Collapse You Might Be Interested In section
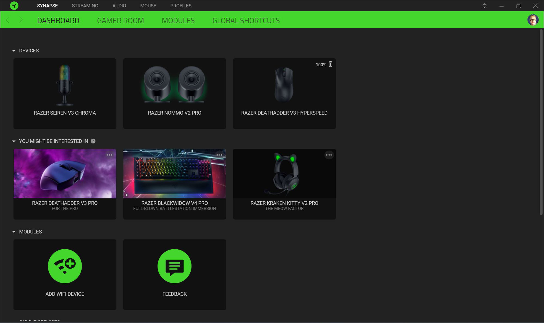 tap(14, 141)
